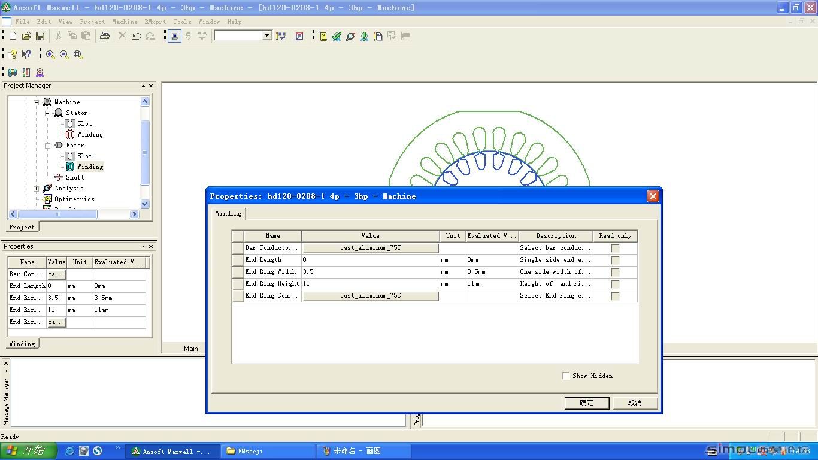Viewport: 818px width, 460px height.
Task: Click the variables tree icon beside combo box
Action: (x=281, y=36)
